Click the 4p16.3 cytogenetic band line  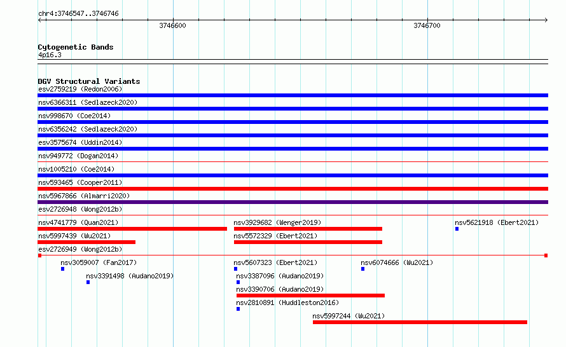coord(293,62)
